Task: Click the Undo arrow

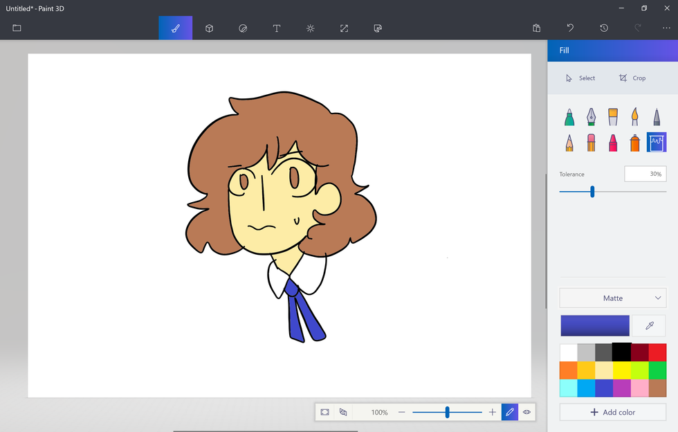Action: tap(570, 28)
